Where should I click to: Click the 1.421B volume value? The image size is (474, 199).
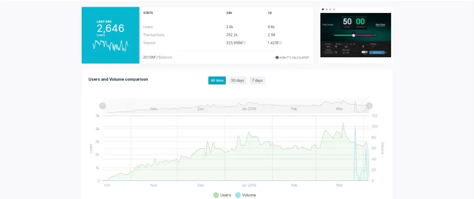[273, 43]
